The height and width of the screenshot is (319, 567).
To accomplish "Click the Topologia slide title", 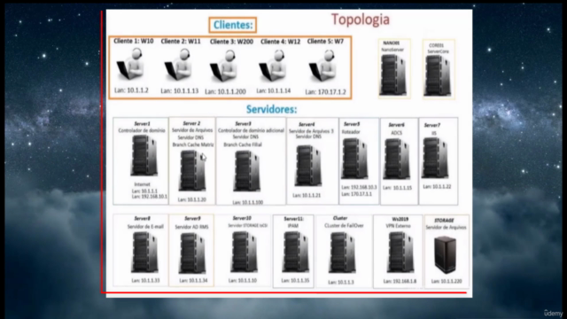I will click(361, 19).
